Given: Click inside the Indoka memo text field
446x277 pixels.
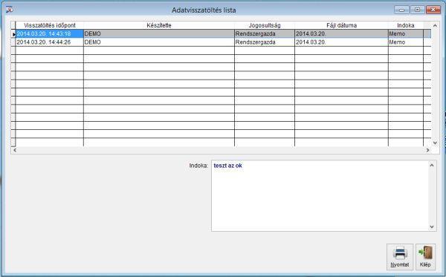Looking at the screenshot, I should 320,196.
